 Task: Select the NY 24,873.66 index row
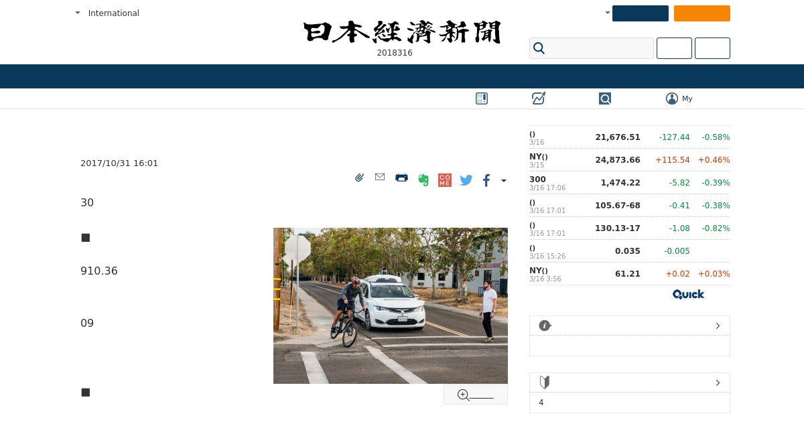tap(630, 160)
